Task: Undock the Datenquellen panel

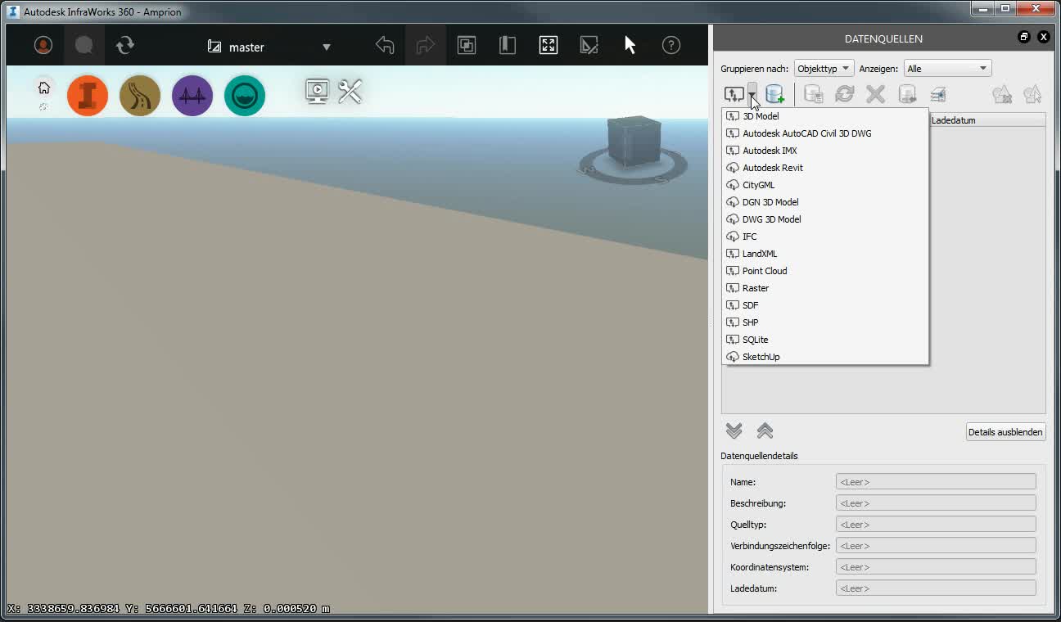Action: [x=1023, y=37]
